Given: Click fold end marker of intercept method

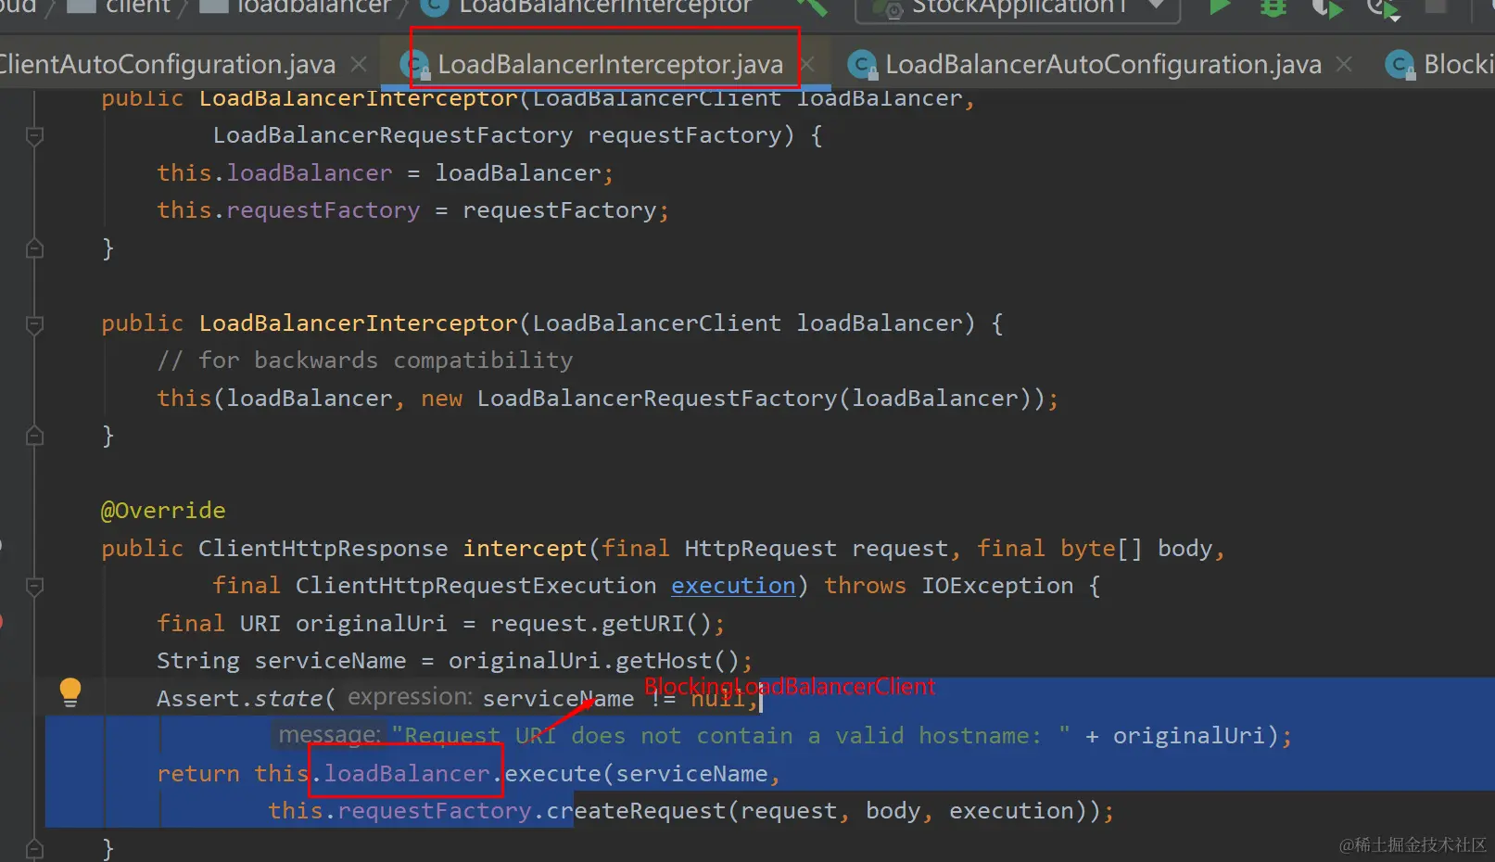Looking at the screenshot, I should pos(35,847).
